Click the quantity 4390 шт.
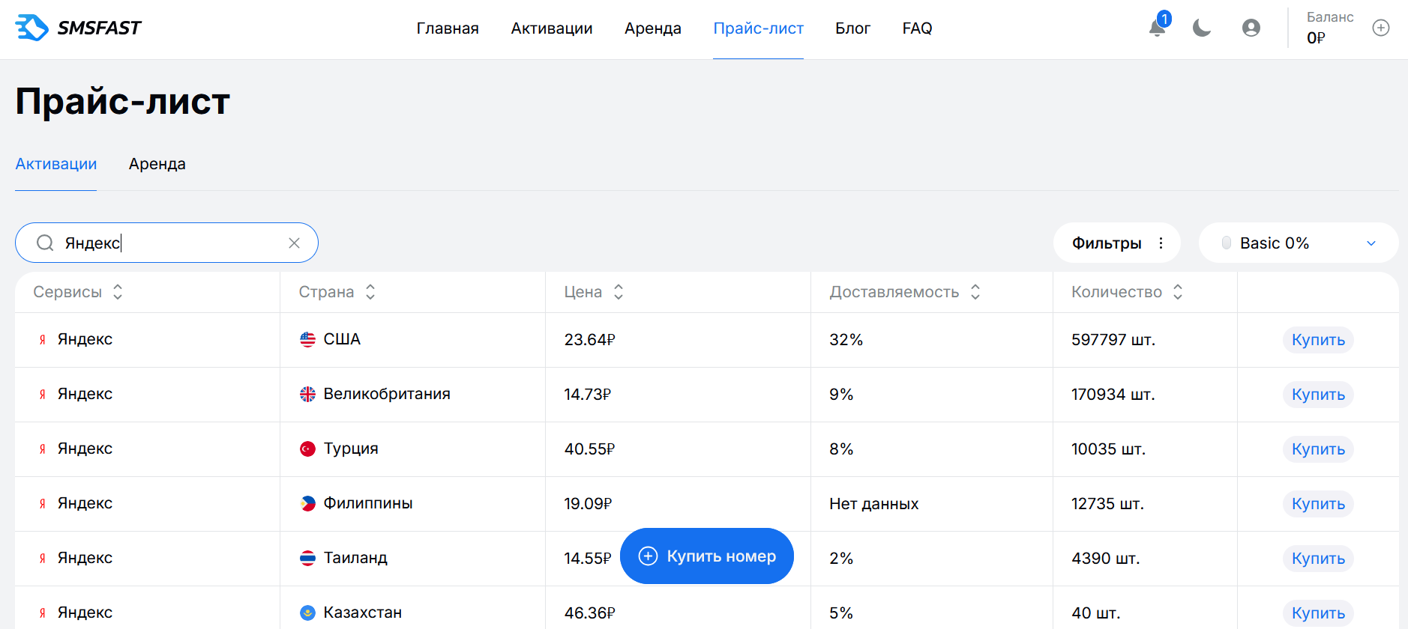The width and height of the screenshot is (1408, 629). tap(1106, 559)
